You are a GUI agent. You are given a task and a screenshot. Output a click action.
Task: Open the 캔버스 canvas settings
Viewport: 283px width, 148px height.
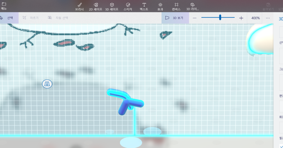(x=176, y=6)
